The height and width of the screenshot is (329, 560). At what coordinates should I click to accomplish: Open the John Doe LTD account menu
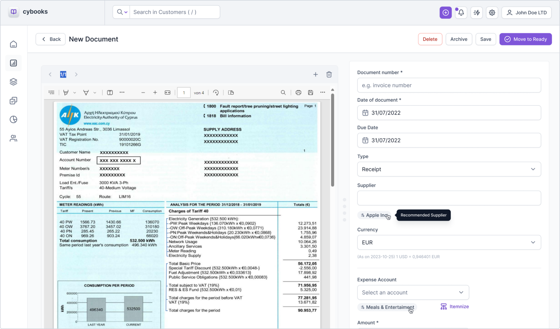point(526,13)
